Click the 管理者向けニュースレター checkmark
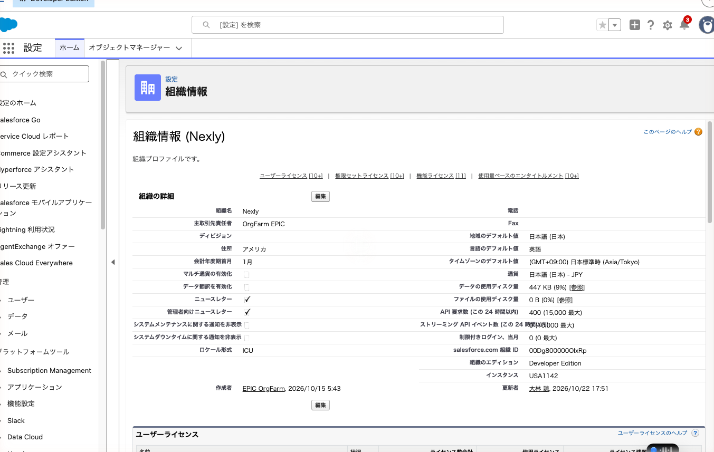 [x=247, y=312]
